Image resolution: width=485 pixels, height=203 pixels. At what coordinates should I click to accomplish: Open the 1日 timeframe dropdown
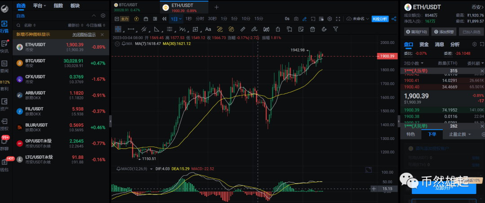[176, 19]
